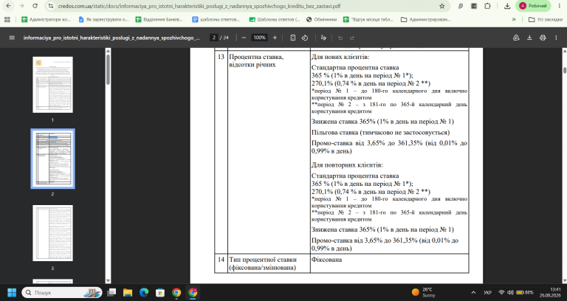Open bookmark шаблоны ответов...
Image resolution: width=567 pixels, height=301 pixels.
click(216, 19)
